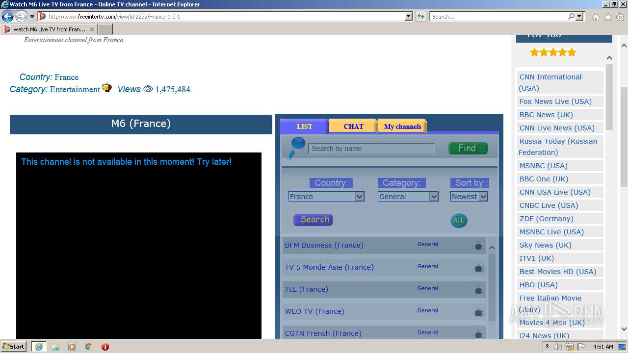Click the green Find button
Screen dimensions: 628x353
pyautogui.click(x=468, y=148)
